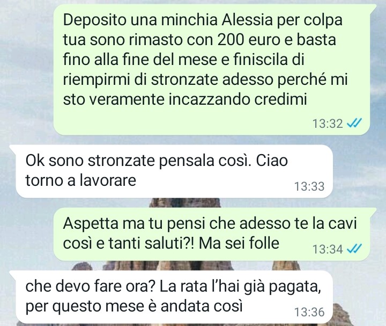Tap the 13:32 timestamp

click(x=328, y=124)
